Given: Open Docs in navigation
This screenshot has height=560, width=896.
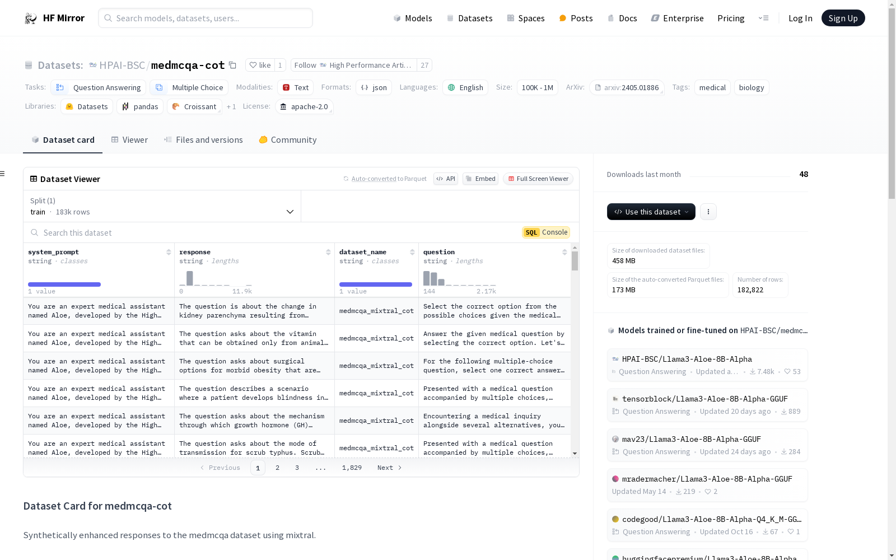Looking at the screenshot, I should (x=622, y=18).
